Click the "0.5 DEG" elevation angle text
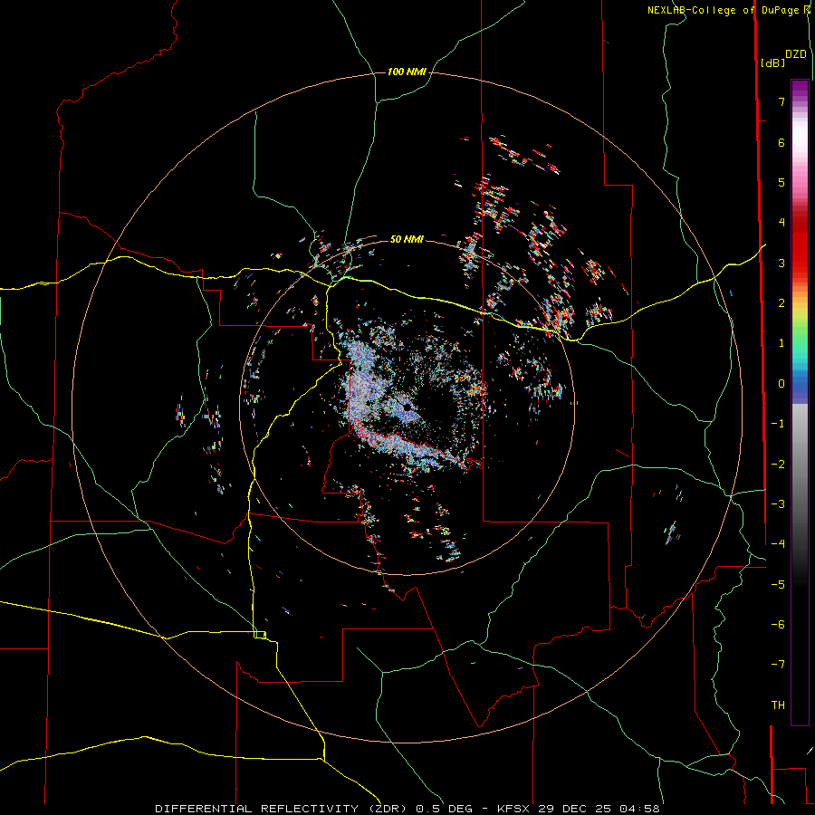The width and height of the screenshot is (815, 815). tap(445, 809)
